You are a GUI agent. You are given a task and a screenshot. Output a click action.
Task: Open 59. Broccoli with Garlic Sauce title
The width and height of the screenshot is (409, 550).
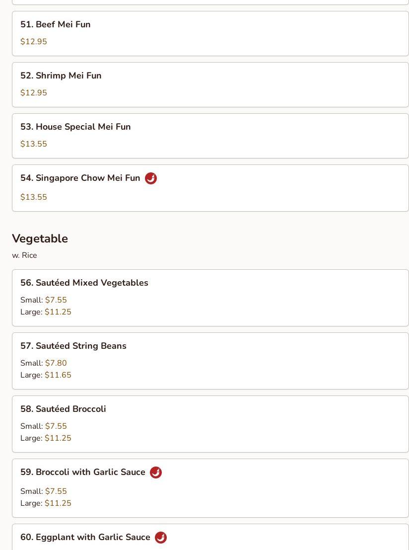pyautogui.click(x=83, y=472)
